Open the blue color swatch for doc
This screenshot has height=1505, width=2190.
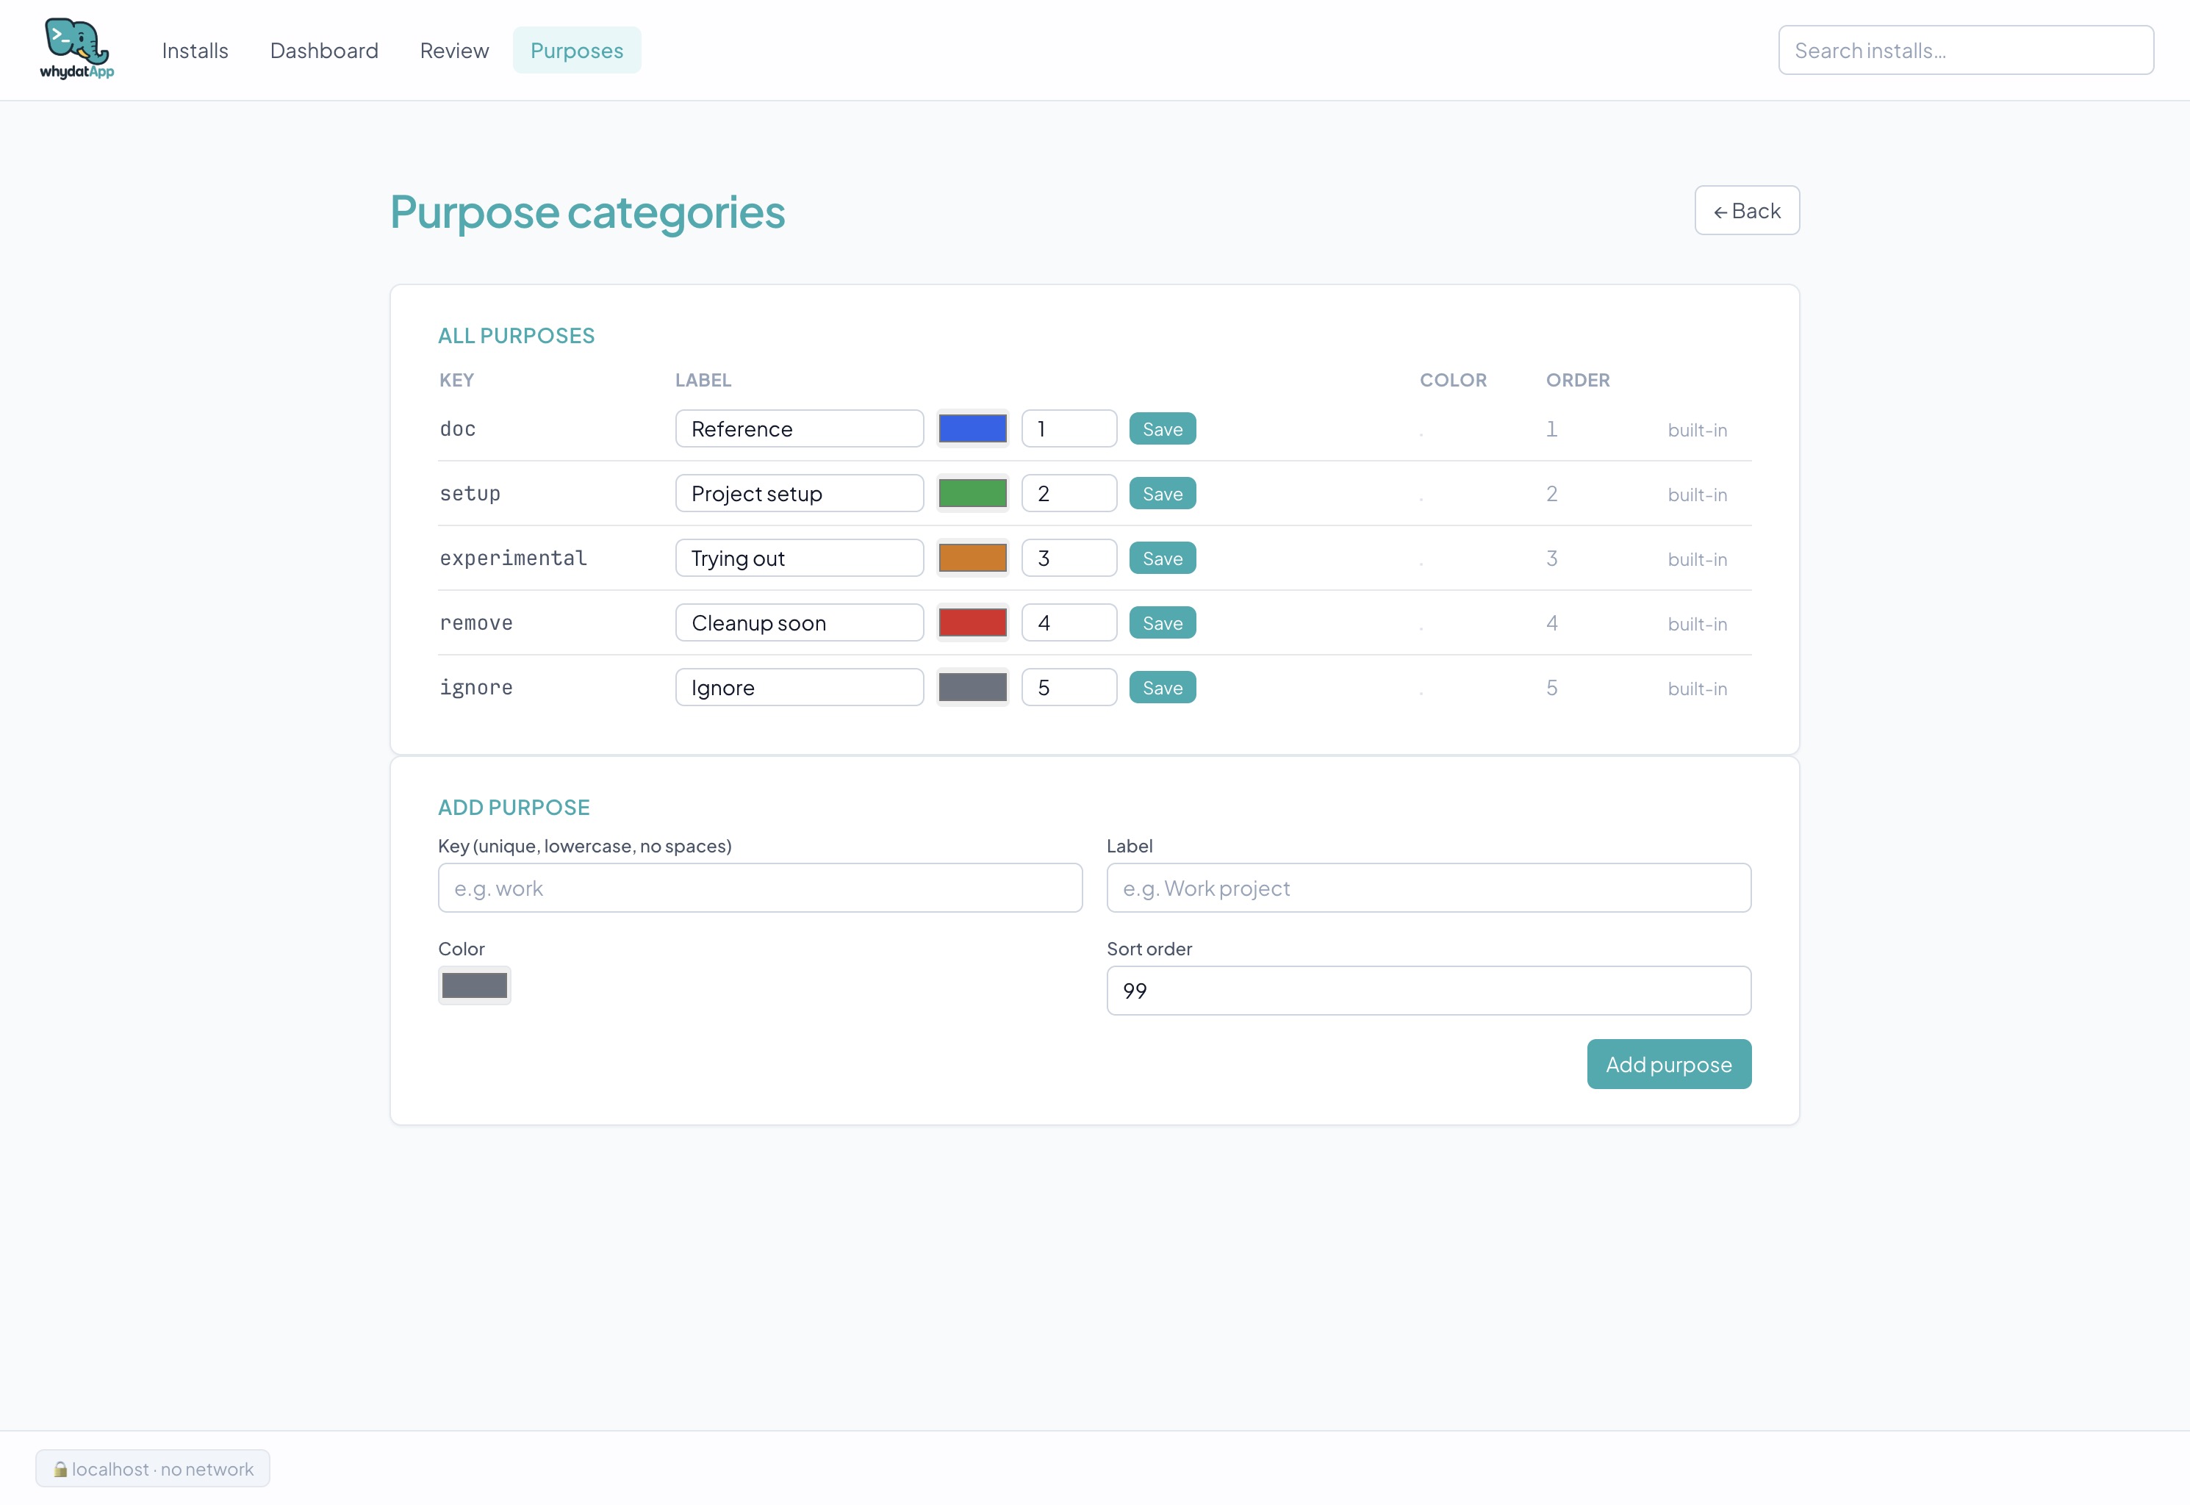pyautogui.click(x=973, y=429)
